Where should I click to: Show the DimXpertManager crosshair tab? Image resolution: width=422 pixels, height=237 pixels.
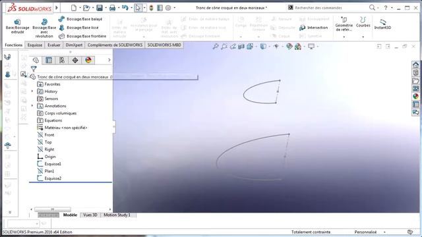tap(75, 60)
